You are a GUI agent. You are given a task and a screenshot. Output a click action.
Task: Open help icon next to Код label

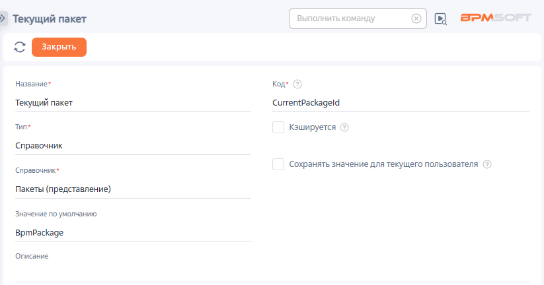tap(297, 84)
